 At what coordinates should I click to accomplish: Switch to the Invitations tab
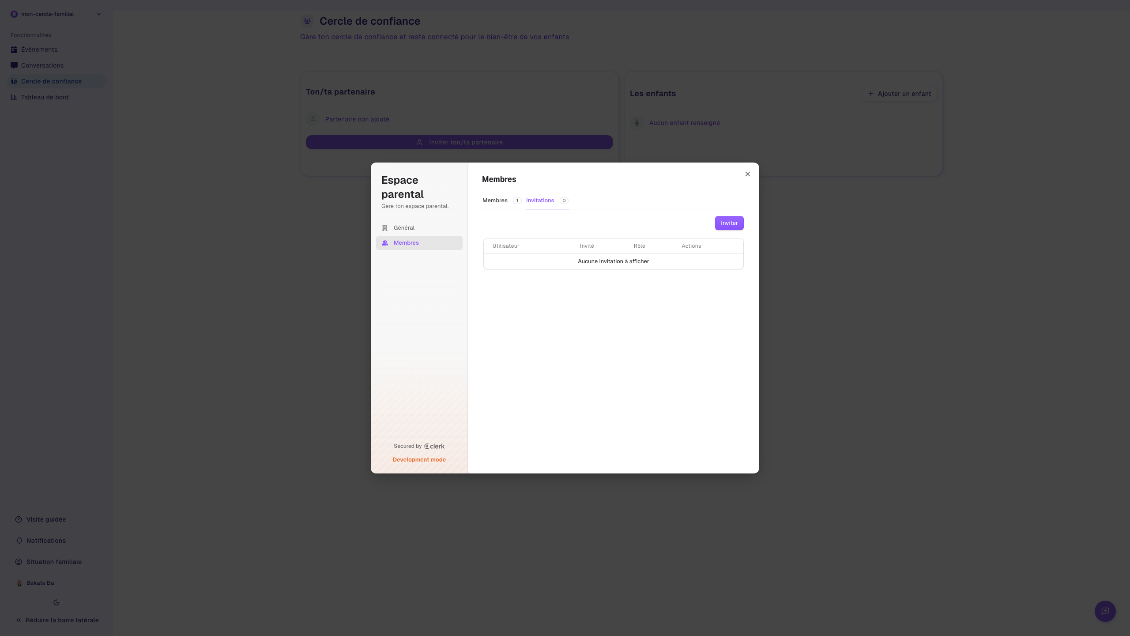pos(540,200)
